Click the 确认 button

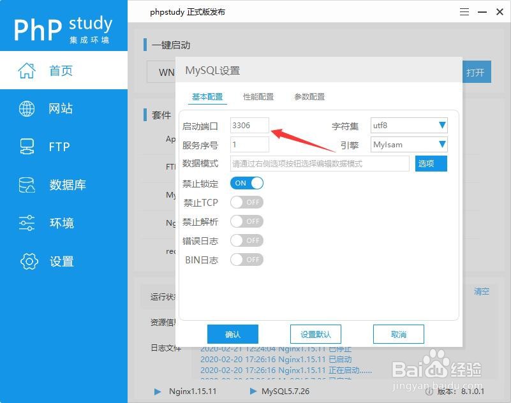(233, 334)
